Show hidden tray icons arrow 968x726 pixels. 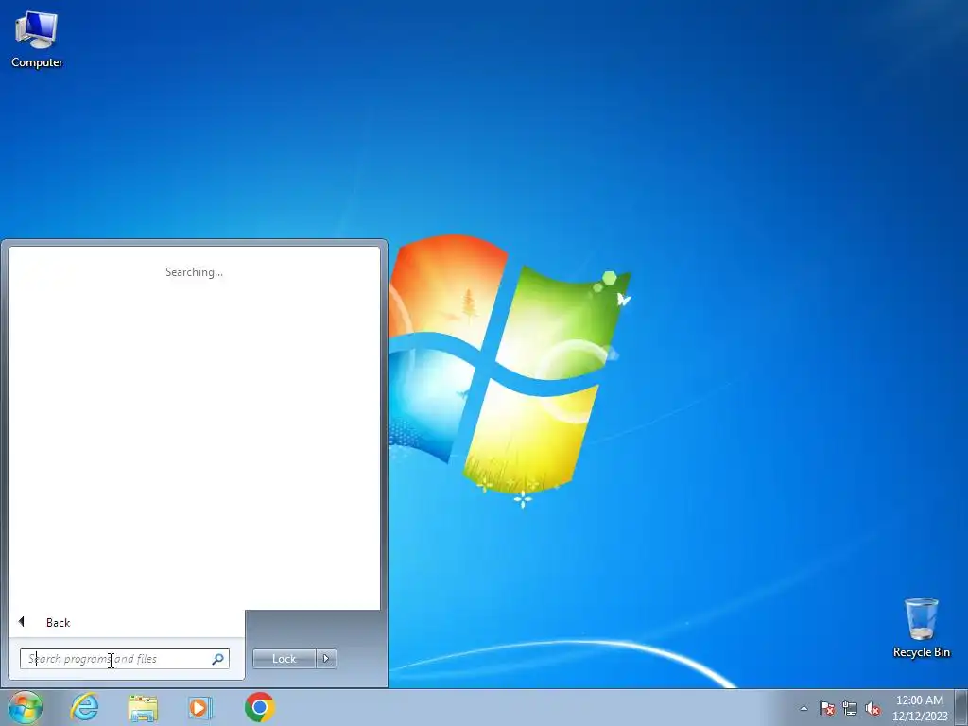tap(804, 709)
